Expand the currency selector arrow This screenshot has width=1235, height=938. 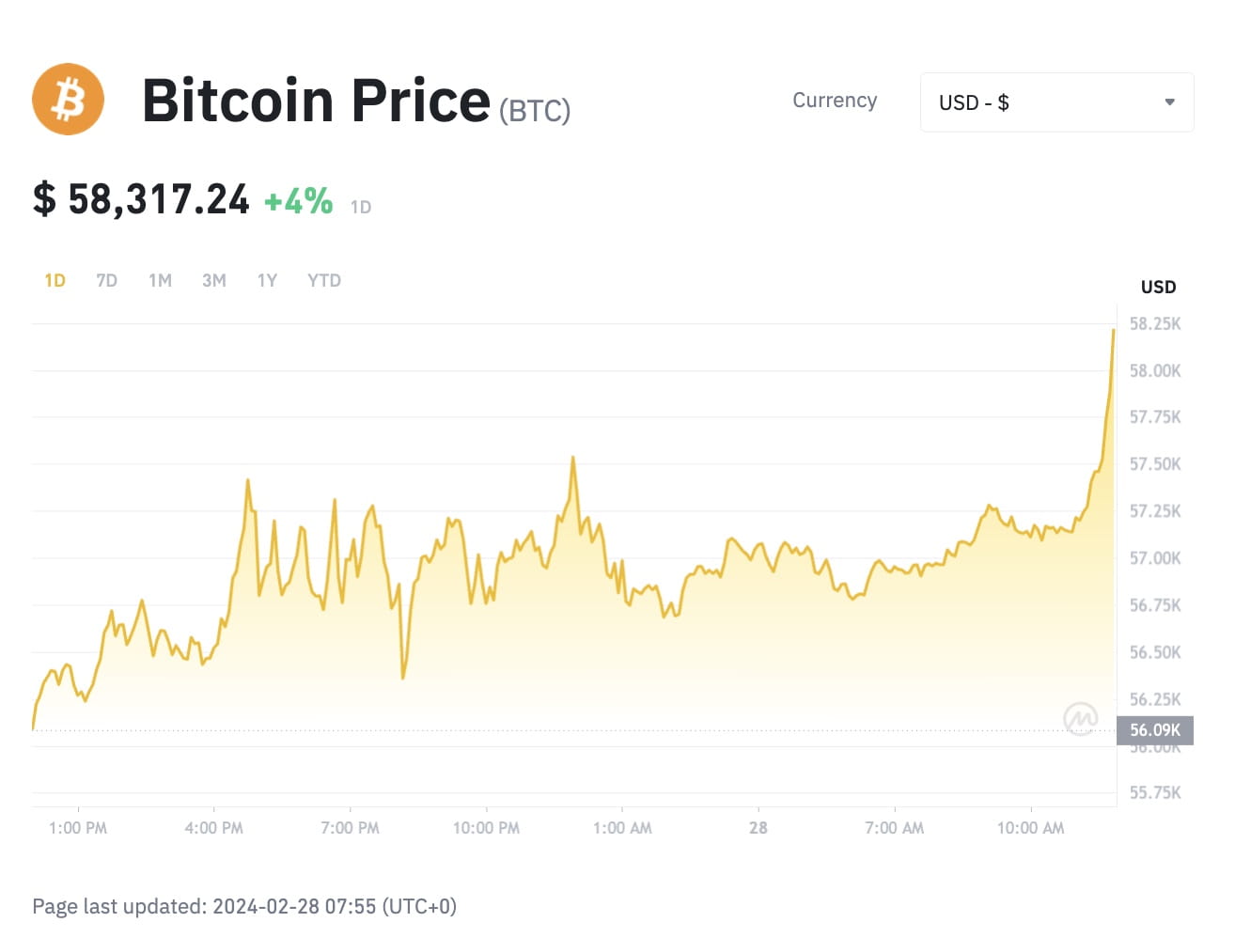coord(1169,102)
